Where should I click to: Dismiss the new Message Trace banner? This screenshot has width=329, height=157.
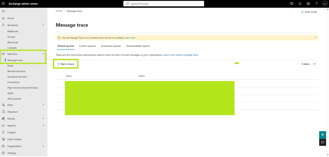pyautogui.click(x=315, y=38)
